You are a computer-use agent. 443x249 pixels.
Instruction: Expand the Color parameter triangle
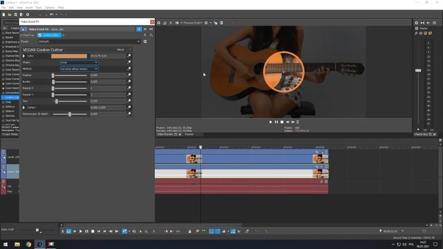tap(24, 56)
